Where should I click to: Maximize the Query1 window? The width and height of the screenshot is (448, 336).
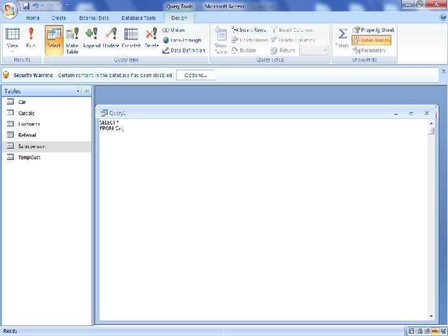click(x=411, y=113)
